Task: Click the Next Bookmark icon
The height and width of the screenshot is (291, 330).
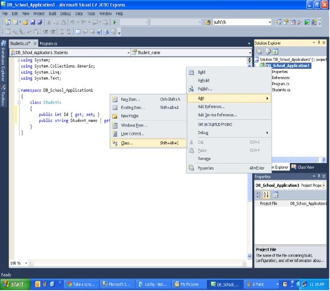Action: pos(92,32)
